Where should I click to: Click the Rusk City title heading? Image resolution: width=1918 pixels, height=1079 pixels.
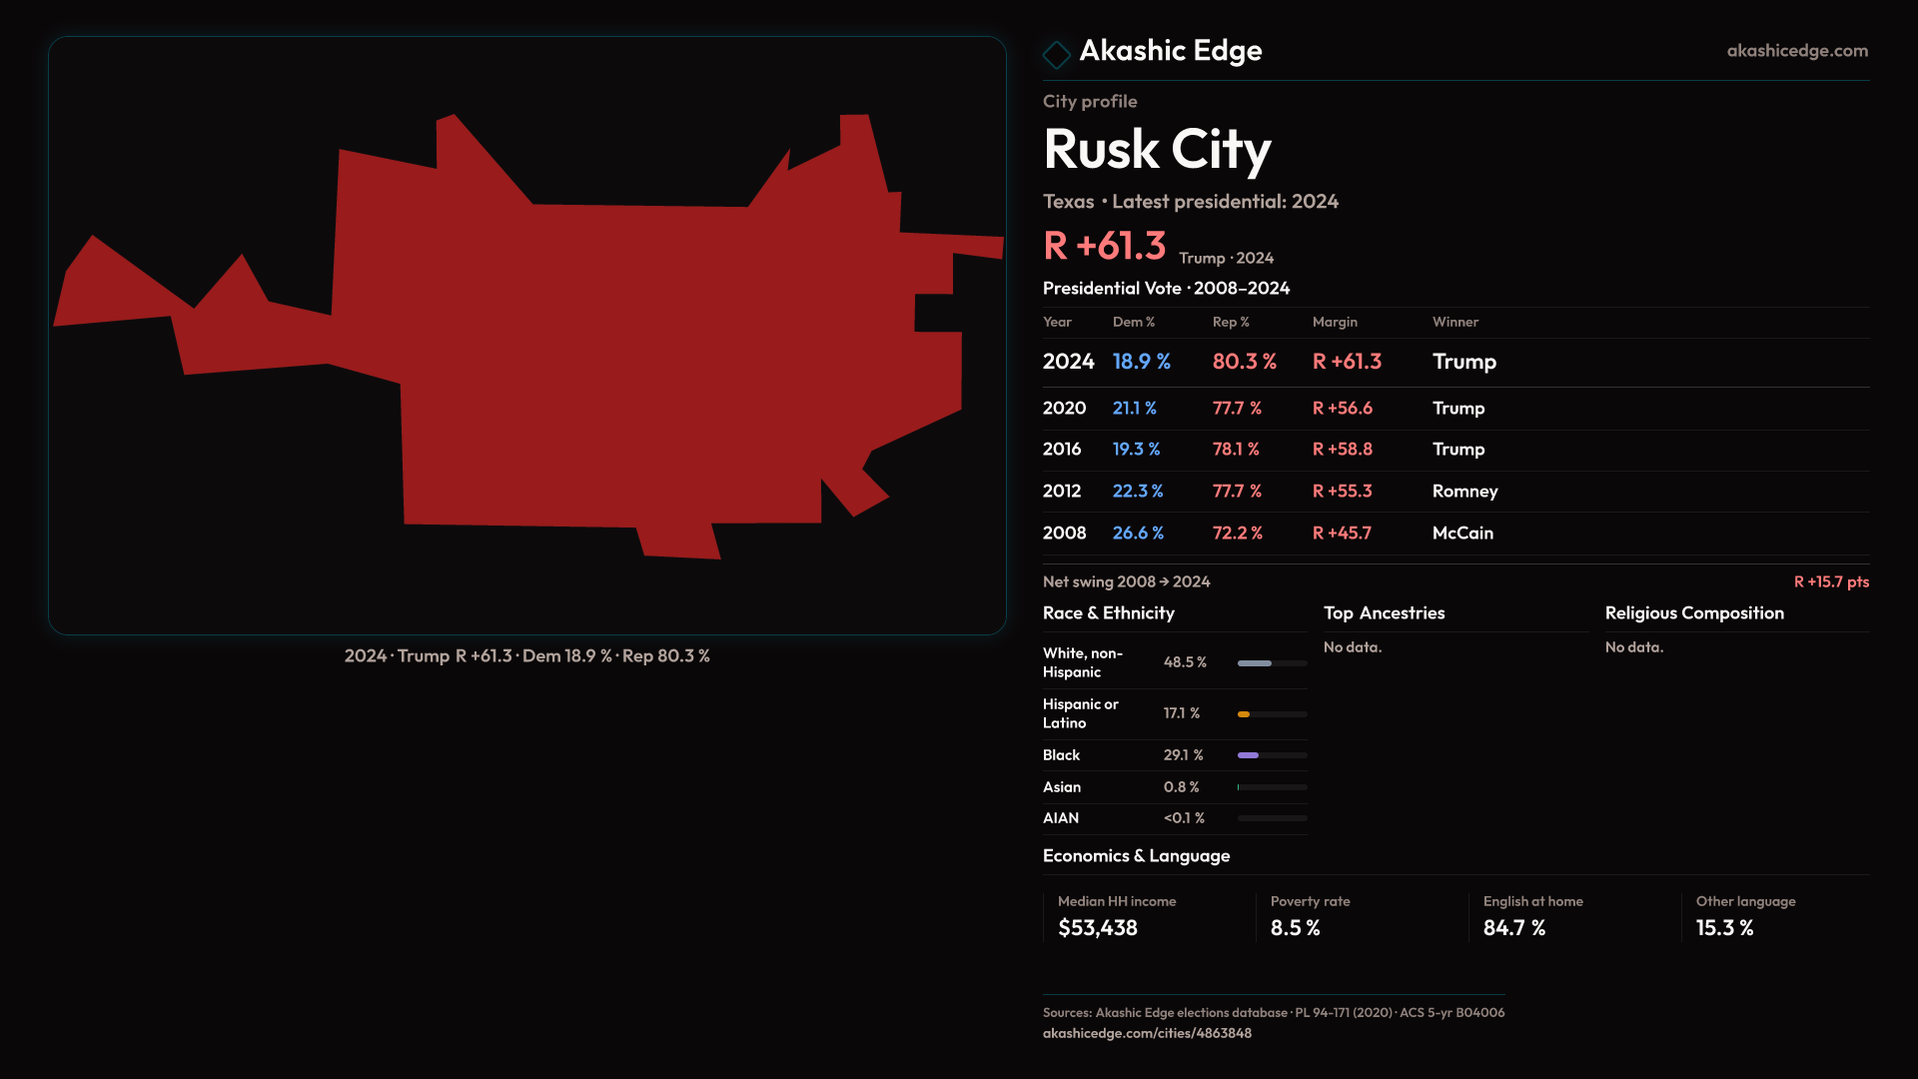pyautogui.click(x=1156, y=150)
